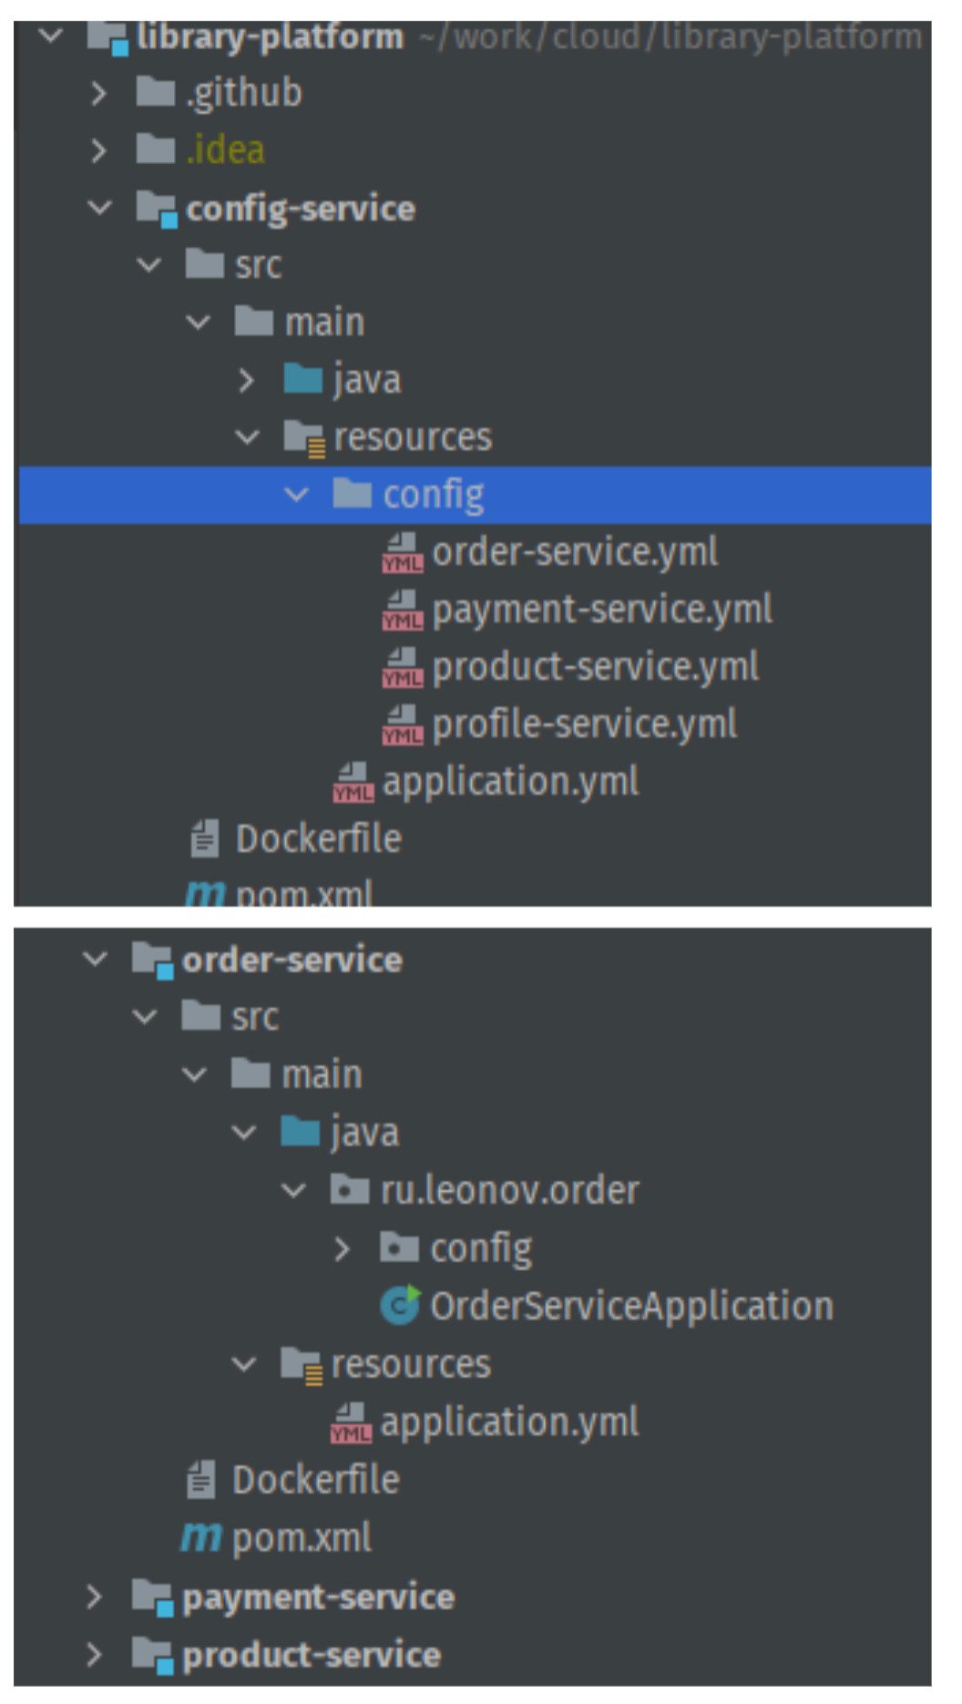Click YML icon beside product-service.yml
This screenshot has height=1704, width=962.
(402, 667)
